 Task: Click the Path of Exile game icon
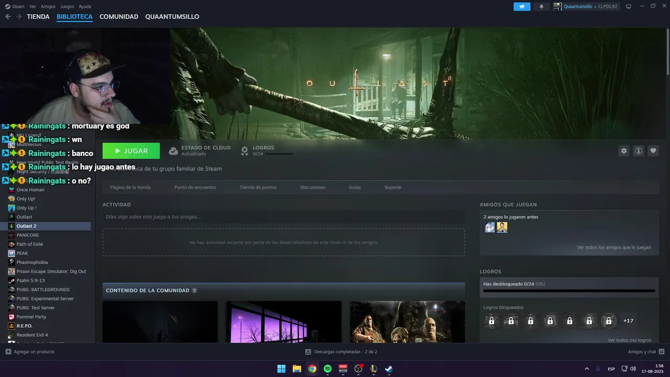point(12,244)
